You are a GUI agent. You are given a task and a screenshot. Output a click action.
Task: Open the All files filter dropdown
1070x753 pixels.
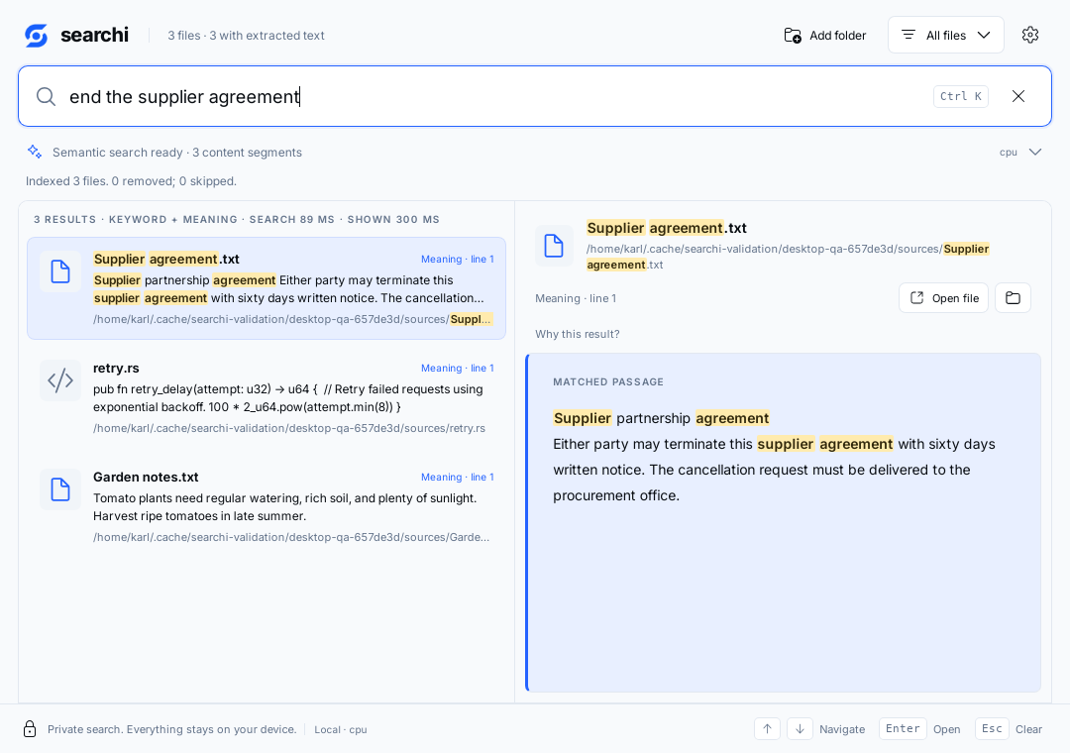(x=946, y=35)
